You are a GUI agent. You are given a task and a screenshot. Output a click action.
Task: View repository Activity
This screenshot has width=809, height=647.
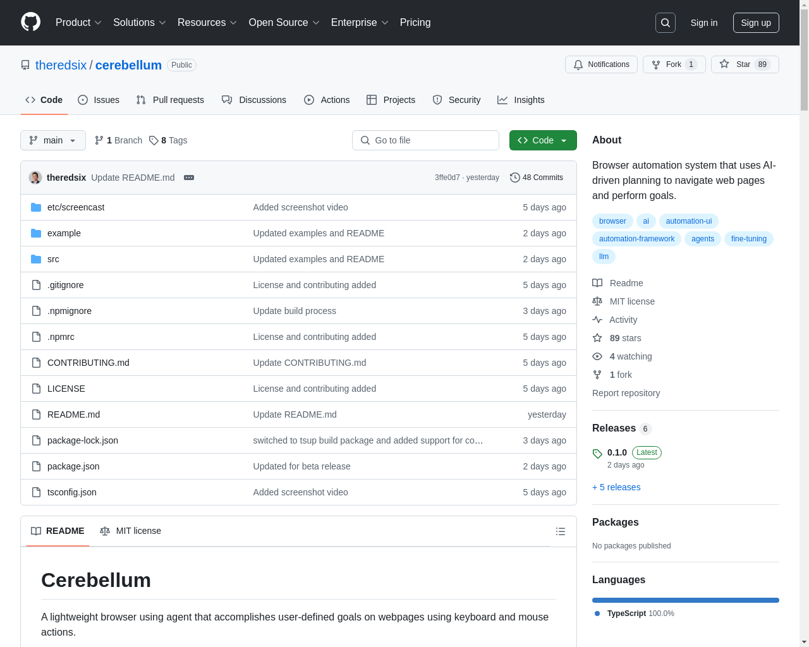point(614,320)
